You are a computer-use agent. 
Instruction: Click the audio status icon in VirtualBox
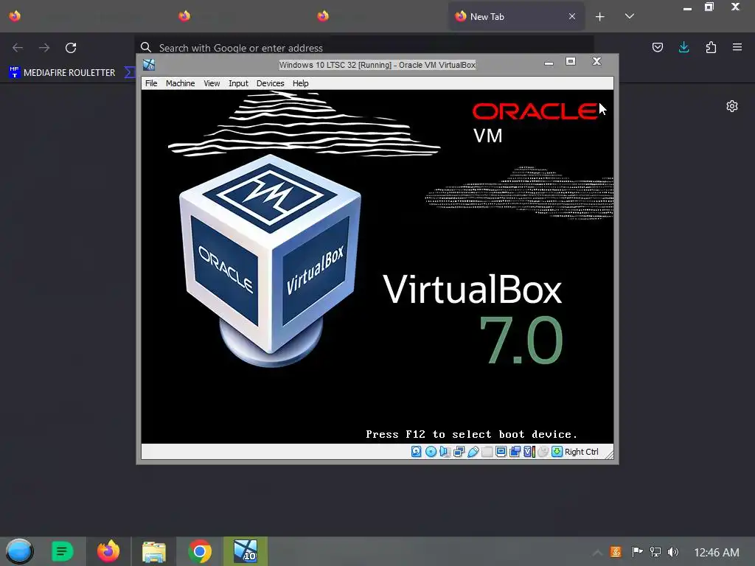(445, 452)
